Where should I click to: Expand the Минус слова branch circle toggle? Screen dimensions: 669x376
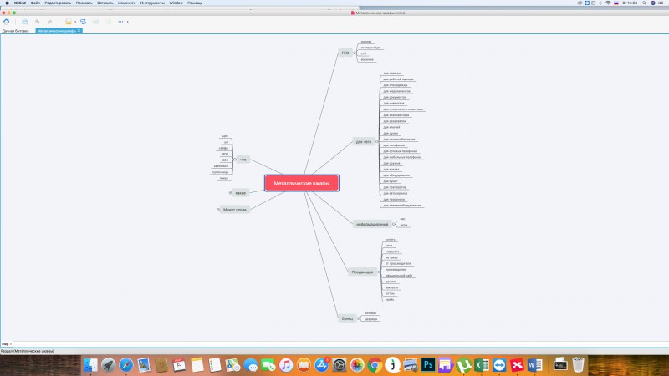pyautogui.click(x=218, y=210)
